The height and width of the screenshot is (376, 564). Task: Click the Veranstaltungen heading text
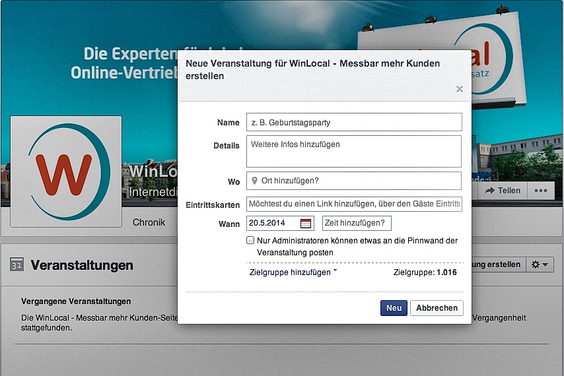(82, 265)
